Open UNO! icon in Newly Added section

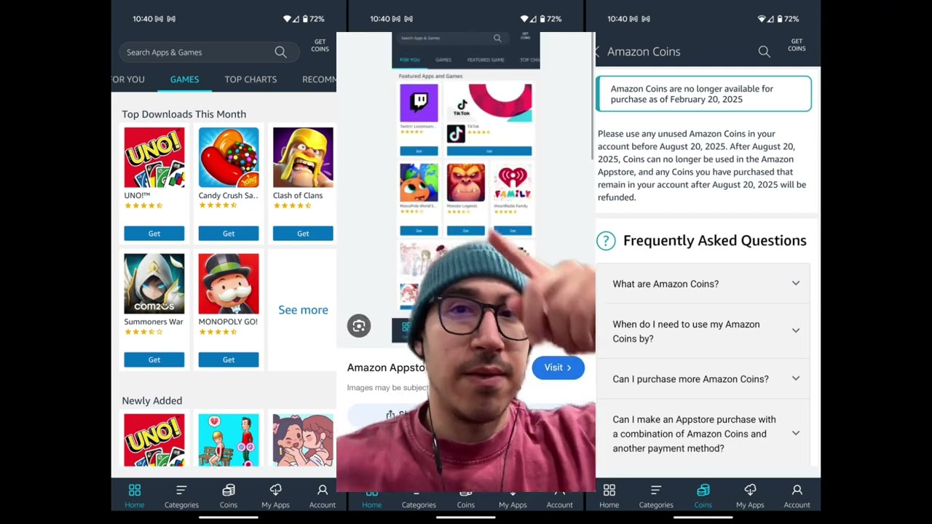[x=154, y=440]
